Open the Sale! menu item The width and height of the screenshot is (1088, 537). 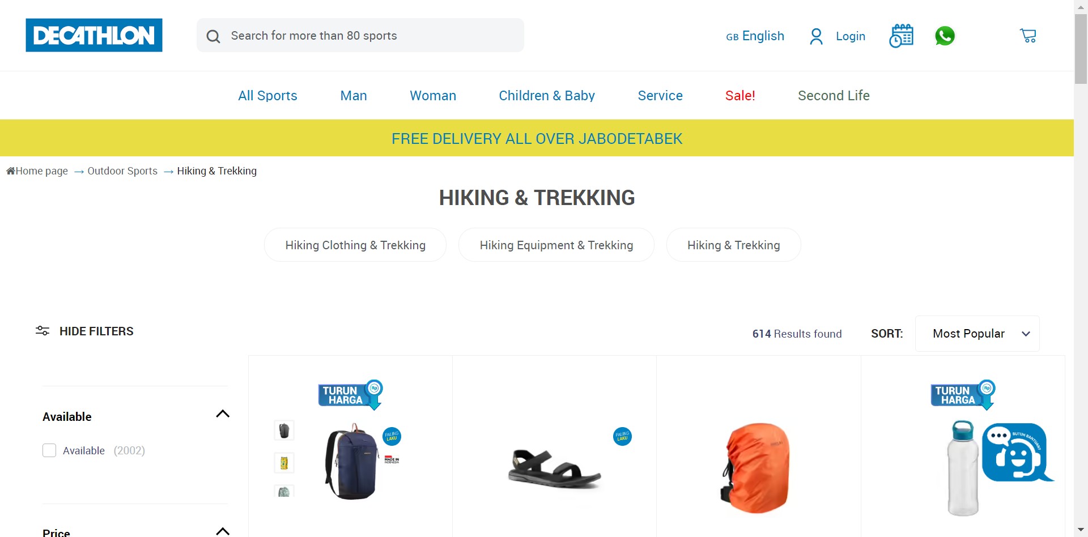(x=740, y=96)
